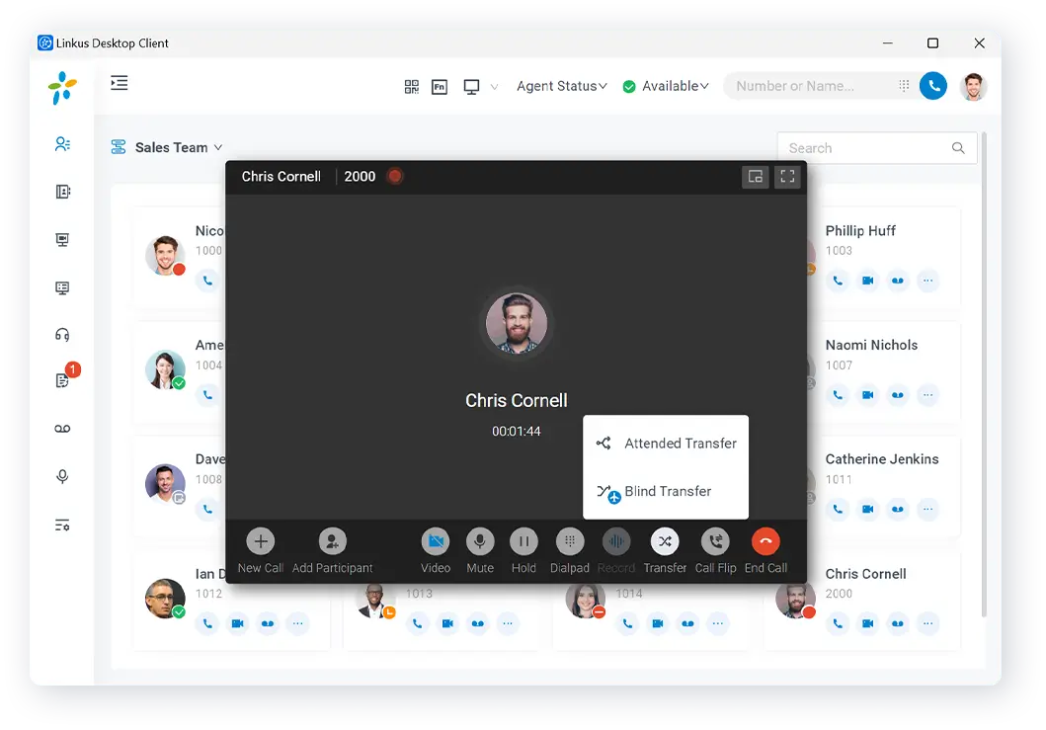The width and height of the screenshot is (1046, 730).
Task: Click the blue call button beside number field
Action: click(x=932, y=86)
